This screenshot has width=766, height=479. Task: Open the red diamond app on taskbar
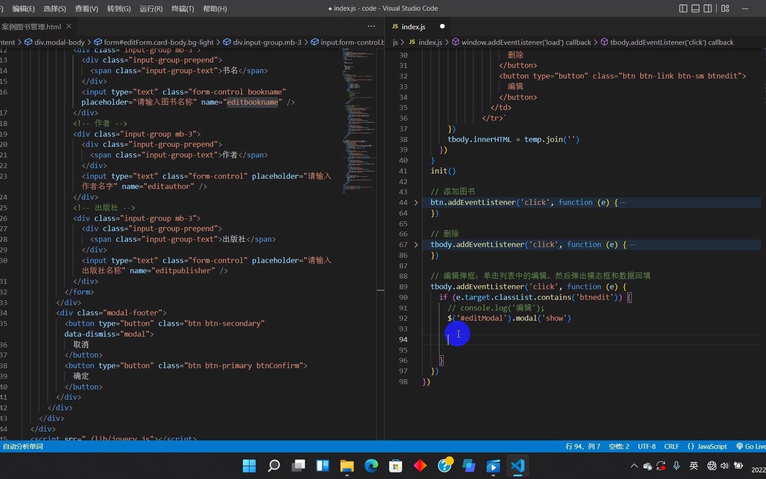tap(420, 466)
